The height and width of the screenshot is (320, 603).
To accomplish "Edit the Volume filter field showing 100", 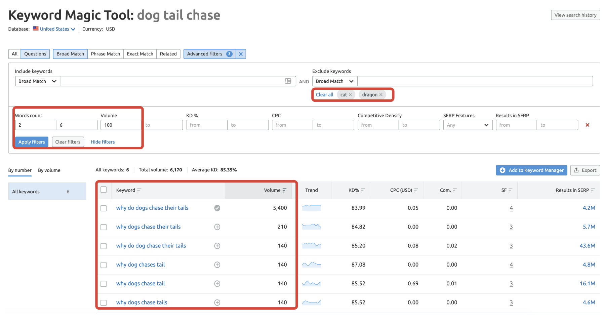I will pyautogui.click(x=121, y=125).
